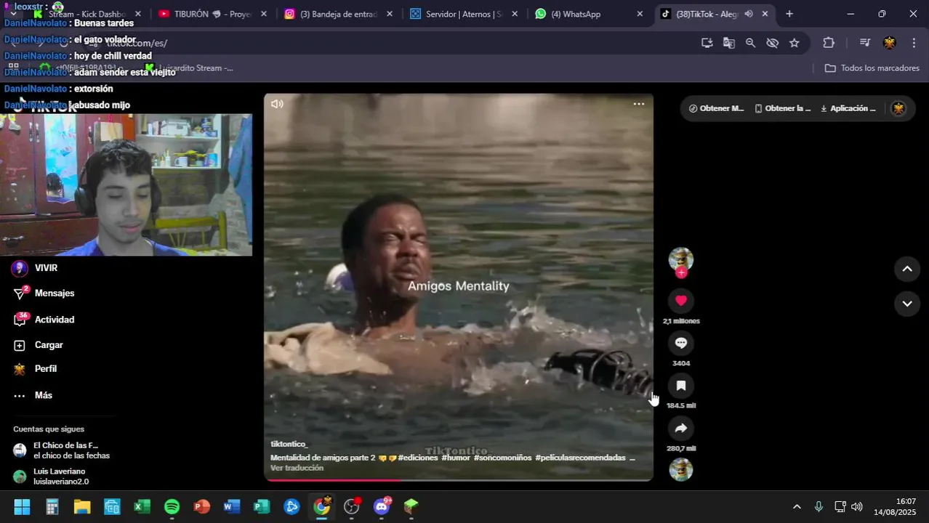Save video with bookmark icon
Screen dimensions: 929x523
680,386
